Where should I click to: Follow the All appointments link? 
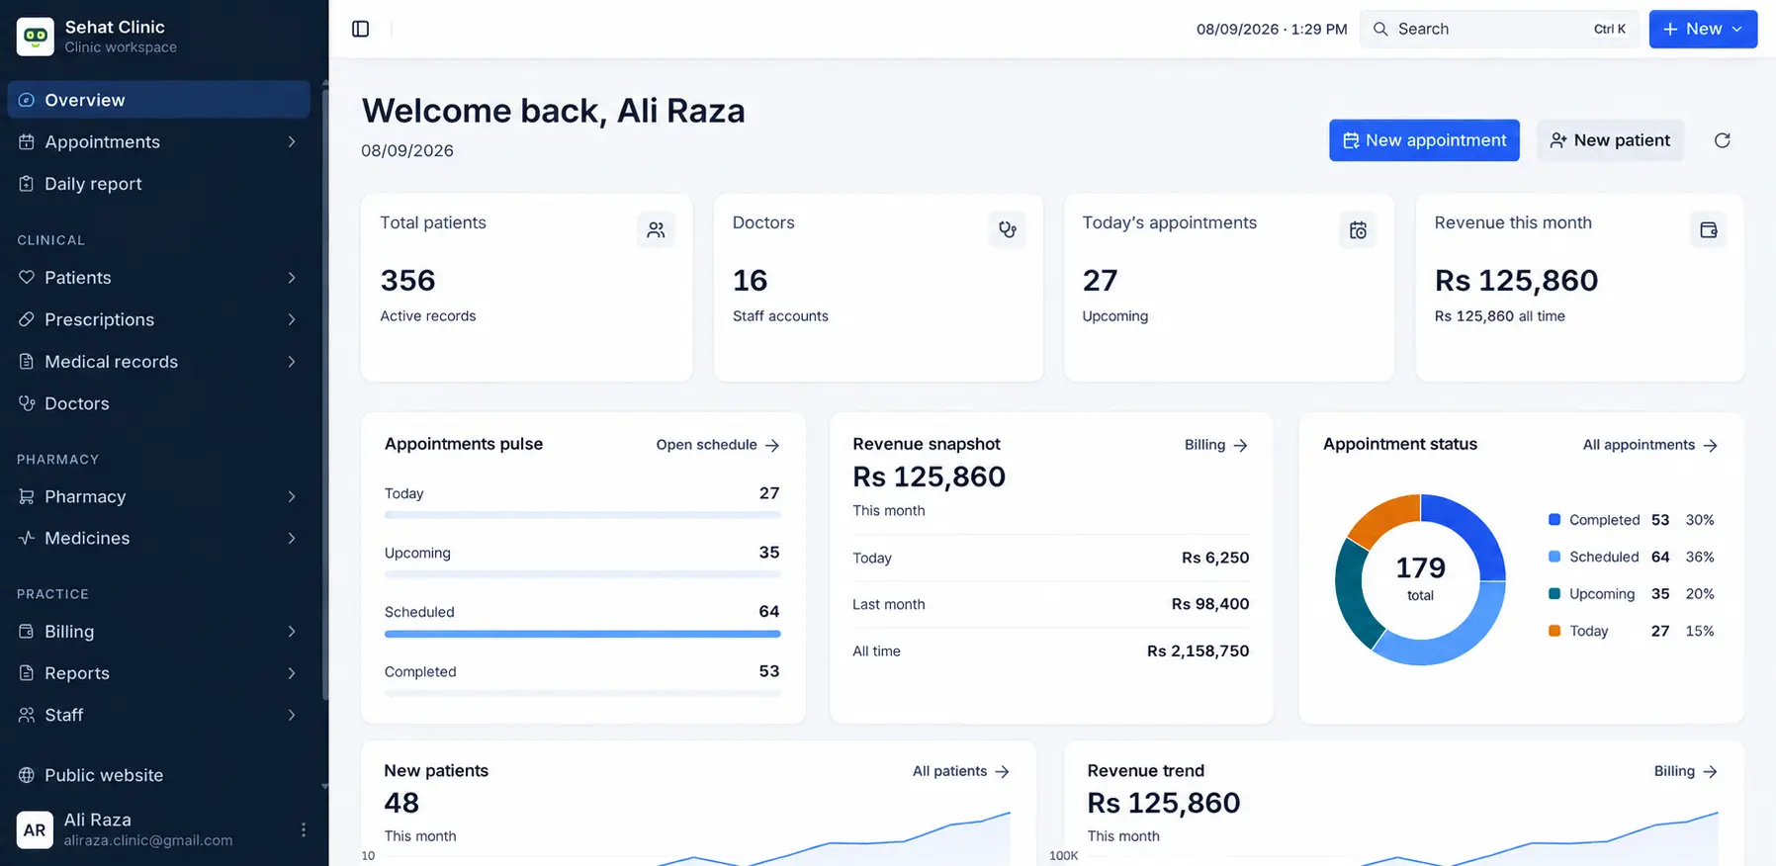1650,445
